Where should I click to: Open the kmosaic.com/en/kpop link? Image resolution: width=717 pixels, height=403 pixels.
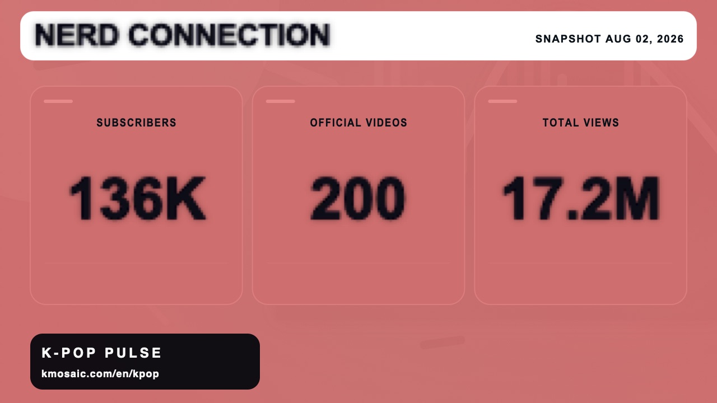tap(100, 373)
